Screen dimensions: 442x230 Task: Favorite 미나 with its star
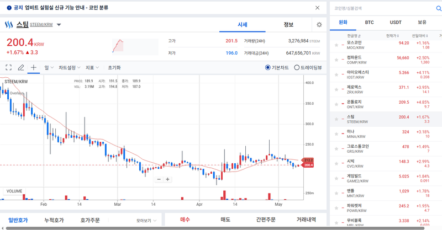coord(336,134)
